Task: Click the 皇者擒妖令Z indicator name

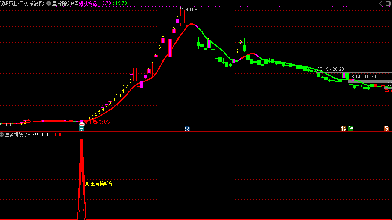Action: (x=65, y=3)
